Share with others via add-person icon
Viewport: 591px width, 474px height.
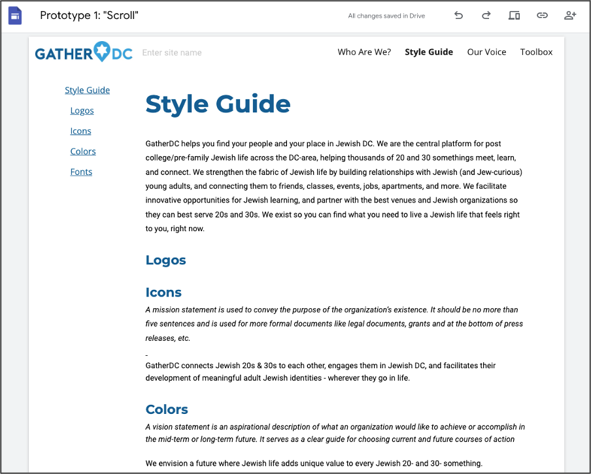(570, 16)
